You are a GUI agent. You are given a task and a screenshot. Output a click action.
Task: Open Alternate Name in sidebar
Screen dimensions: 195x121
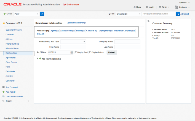tap(12, 49)
